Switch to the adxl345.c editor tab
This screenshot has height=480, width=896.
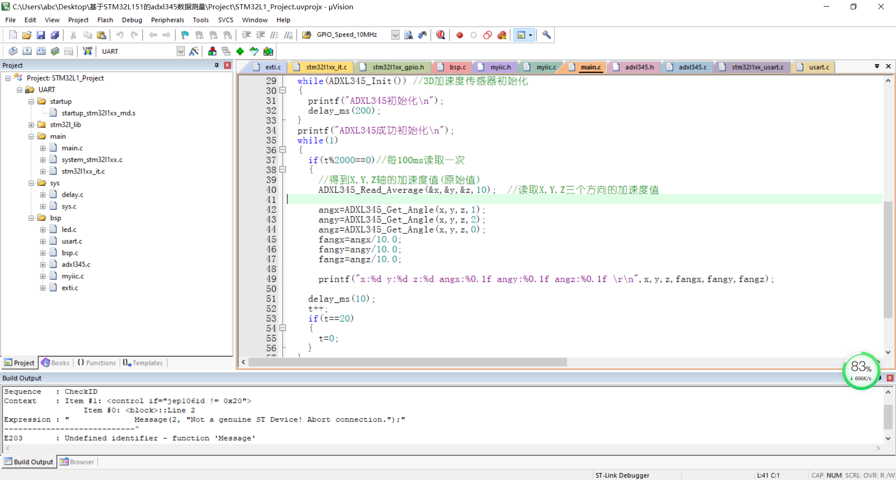coord(688,67)
